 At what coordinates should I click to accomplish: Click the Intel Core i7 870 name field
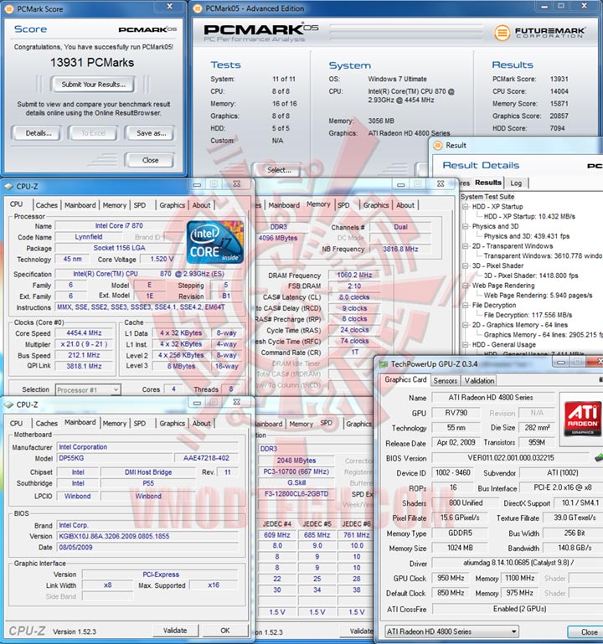(x=119, y=226)
